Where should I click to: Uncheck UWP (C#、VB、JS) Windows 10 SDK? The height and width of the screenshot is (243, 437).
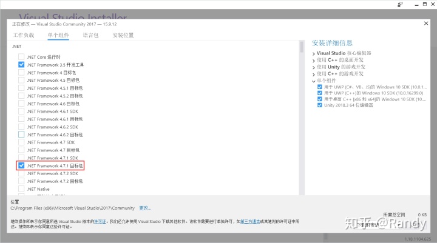320,87
